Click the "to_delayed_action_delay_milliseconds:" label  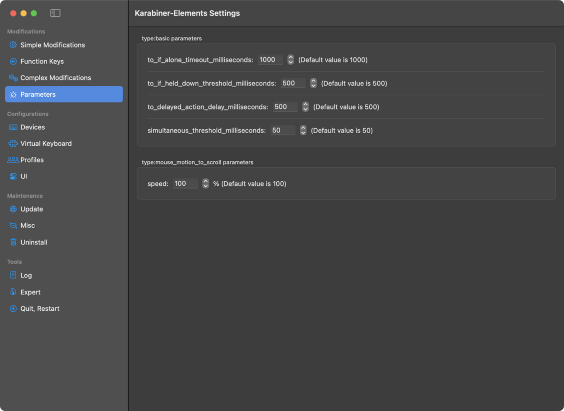click(x=208, y=107)
